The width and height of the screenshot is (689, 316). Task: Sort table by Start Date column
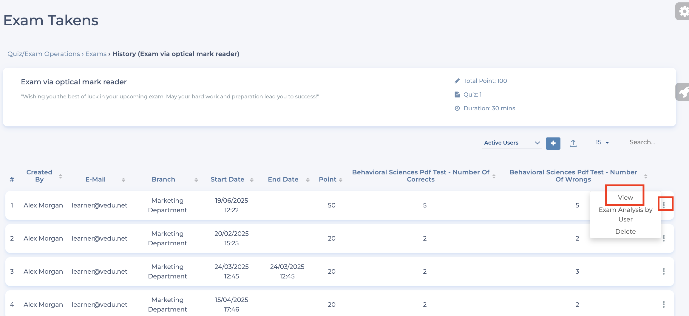point(251,180)
